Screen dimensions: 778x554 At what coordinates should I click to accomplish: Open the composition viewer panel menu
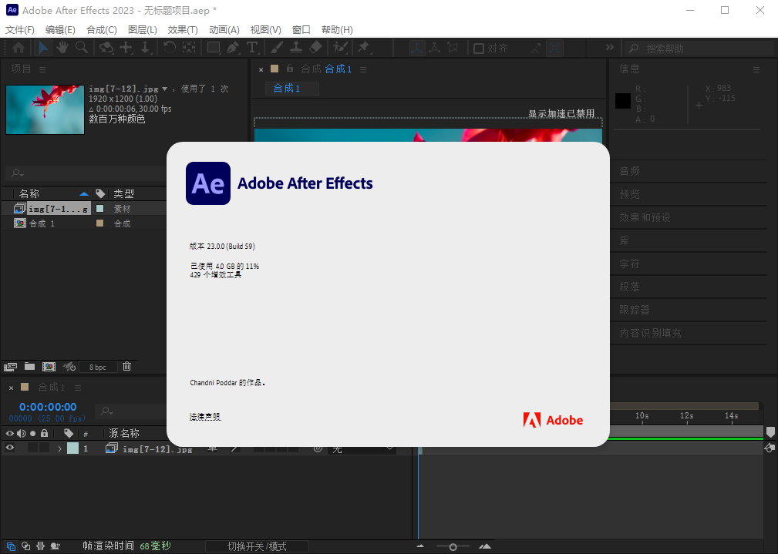[x=363, y=69]
